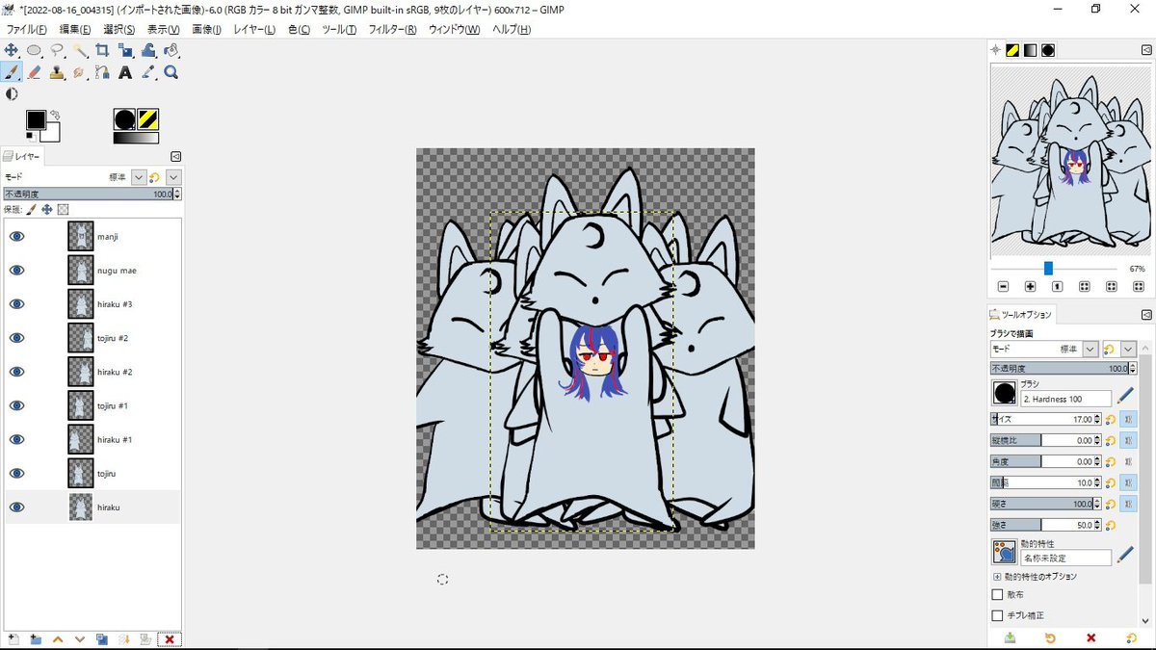Enable the 手ブレ補正 checkbox
This screenshot has height=650, width=1156.
pos(997,615)
